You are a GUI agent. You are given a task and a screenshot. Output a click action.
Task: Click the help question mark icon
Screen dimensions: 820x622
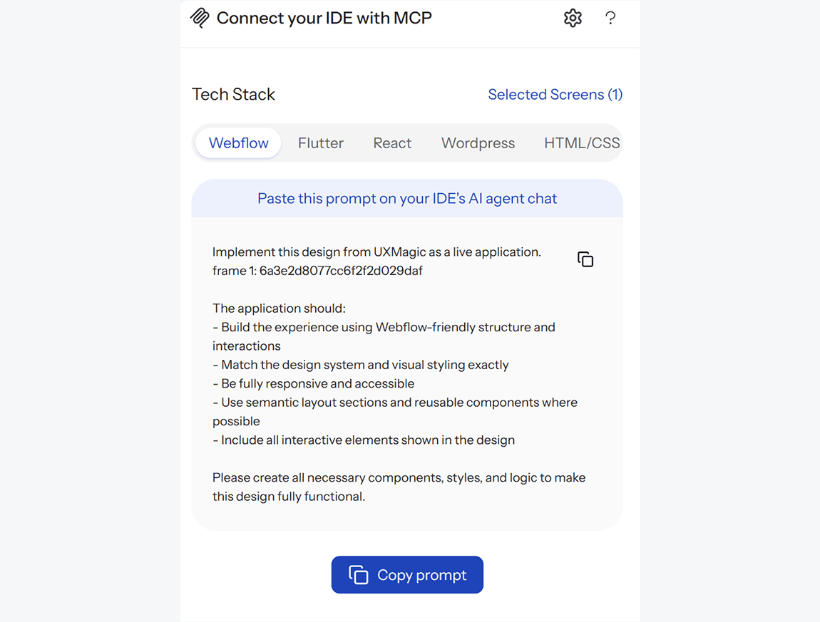pyautogui.click(x=610, y=19)
